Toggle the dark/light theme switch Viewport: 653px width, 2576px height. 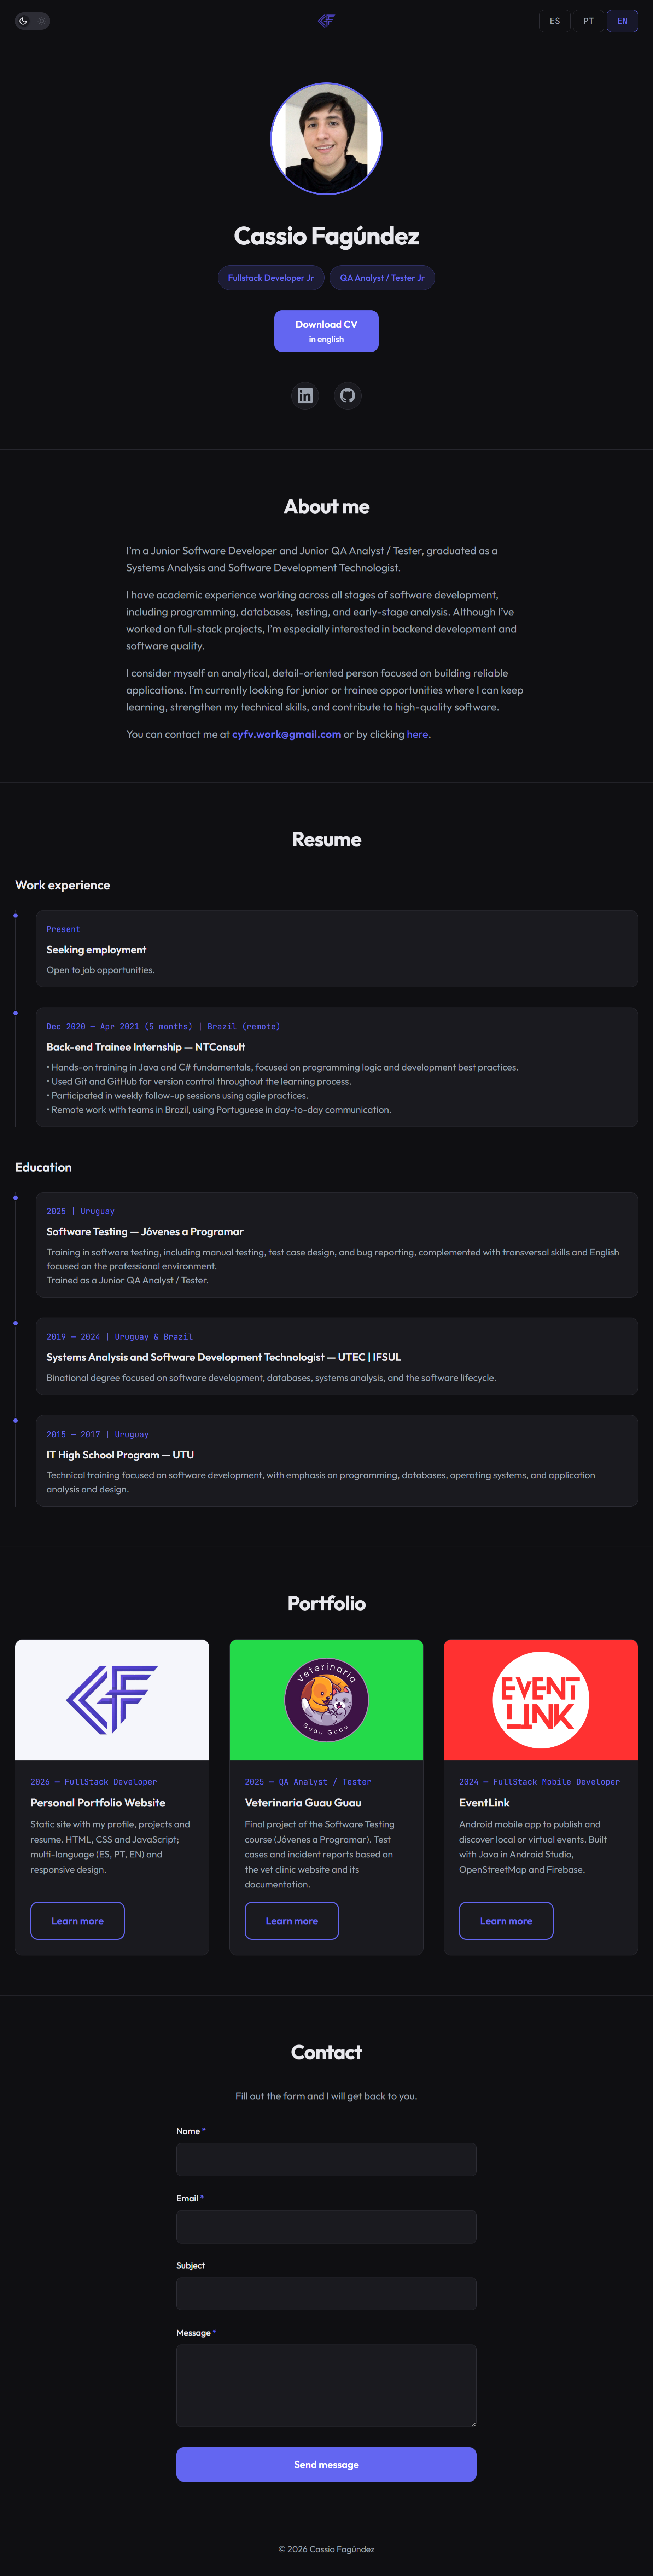pos(32,21)
